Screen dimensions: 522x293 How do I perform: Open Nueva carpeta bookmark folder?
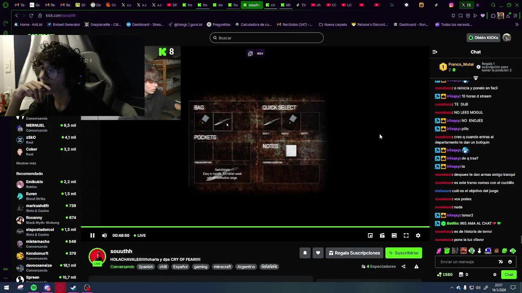click(332, 24)
